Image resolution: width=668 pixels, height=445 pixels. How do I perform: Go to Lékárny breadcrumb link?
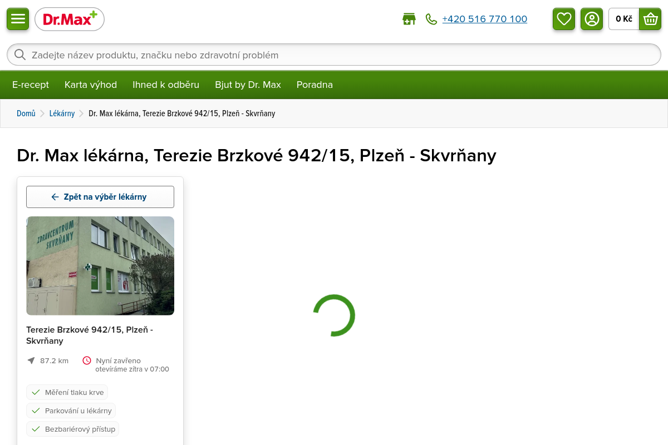point(62,113)
